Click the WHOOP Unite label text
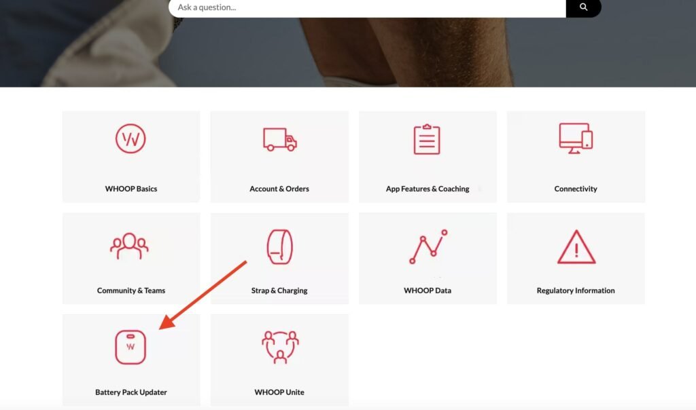The height and width of the screenshot is (410, 696). [x=279, y=392]
